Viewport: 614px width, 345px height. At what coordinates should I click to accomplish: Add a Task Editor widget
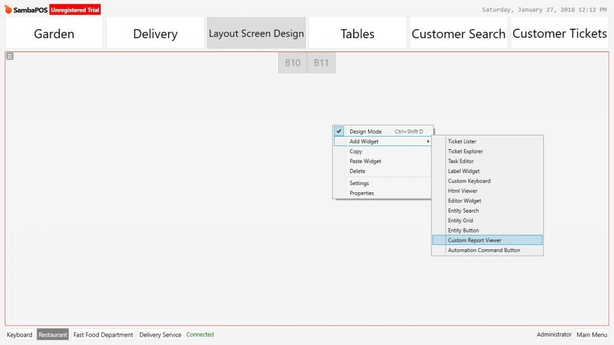click(x=487, y=161)
